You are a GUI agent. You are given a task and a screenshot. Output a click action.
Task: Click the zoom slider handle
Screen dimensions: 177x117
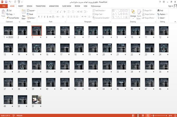pos(153,116)
